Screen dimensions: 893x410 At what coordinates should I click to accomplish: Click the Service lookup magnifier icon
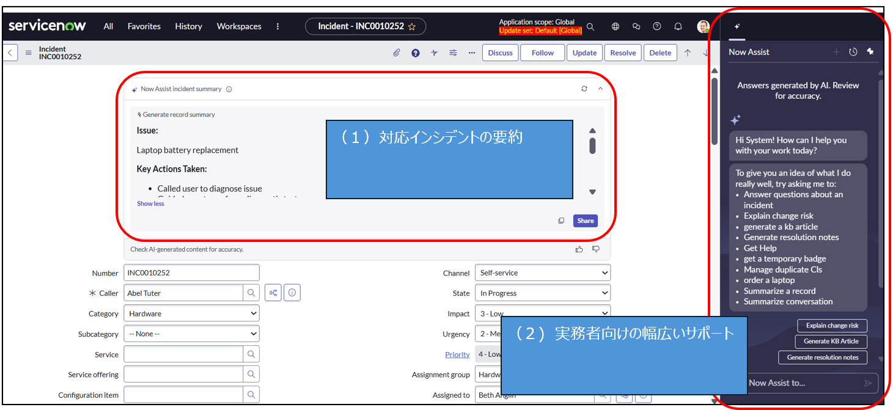pyautogui.click(x=251, y=354)
